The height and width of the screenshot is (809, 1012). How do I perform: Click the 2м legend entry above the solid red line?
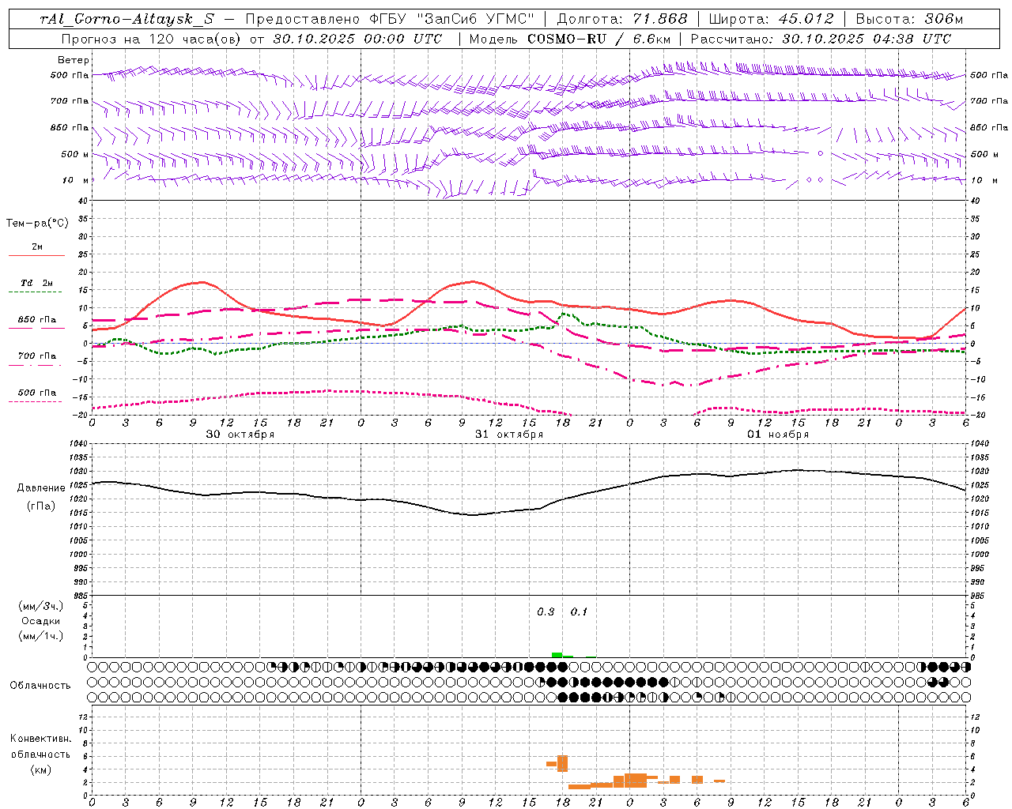click(37, 247)
